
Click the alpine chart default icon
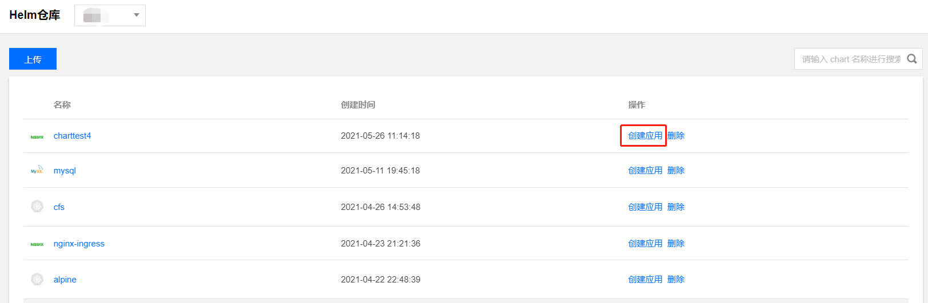tap(37, 279)
